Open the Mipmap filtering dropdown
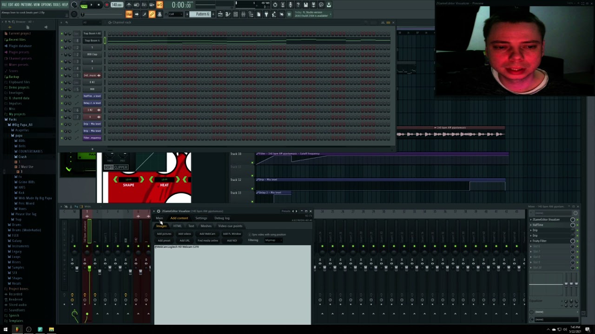The width and height of the screenshot is (595, 334). click(274, 240)
